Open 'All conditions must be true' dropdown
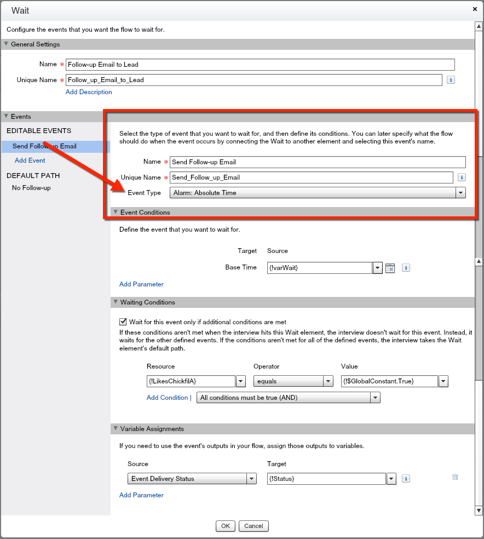Screen dimensions: 484x539 (x=375, y=398)
